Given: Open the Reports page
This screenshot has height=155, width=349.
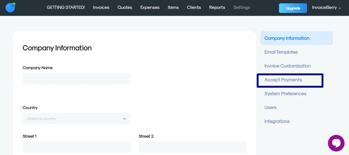Looking at the screenshot, I should (x=217, y=7).
